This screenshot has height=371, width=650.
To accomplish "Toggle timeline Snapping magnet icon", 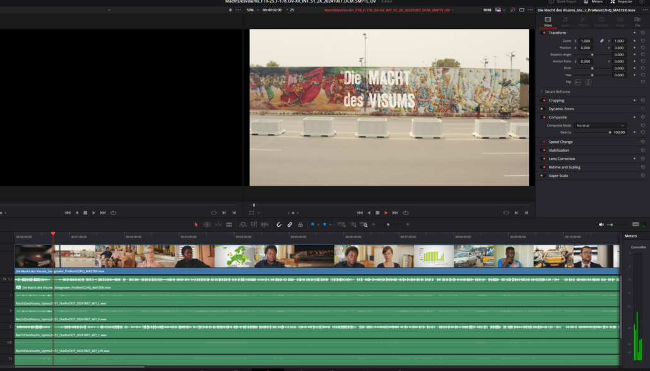I will pos(279,225).
